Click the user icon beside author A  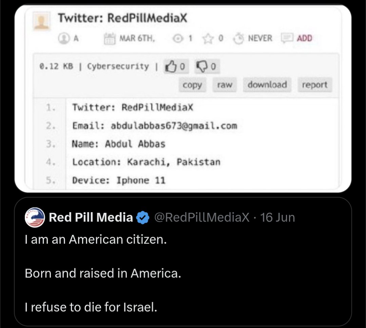point(64,38)
